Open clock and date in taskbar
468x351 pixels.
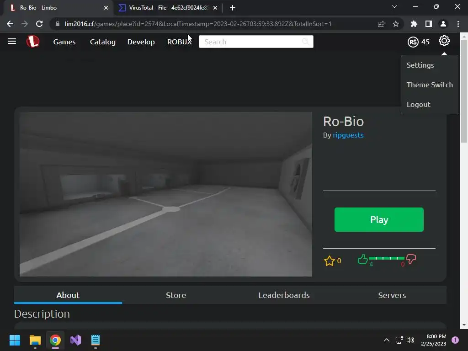433,340
